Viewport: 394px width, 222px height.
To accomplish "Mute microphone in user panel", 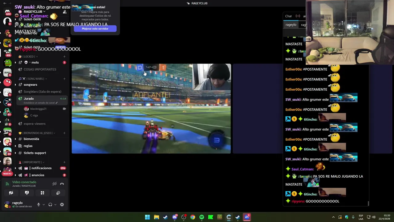I will (38, 204).
